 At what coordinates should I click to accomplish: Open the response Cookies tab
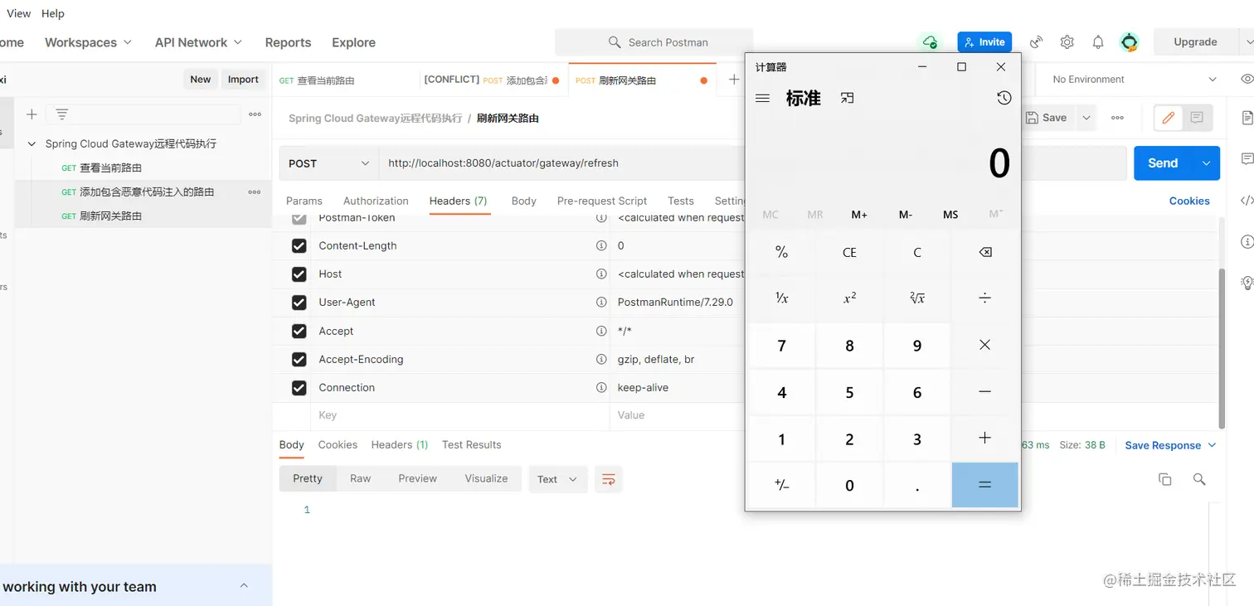338,444
